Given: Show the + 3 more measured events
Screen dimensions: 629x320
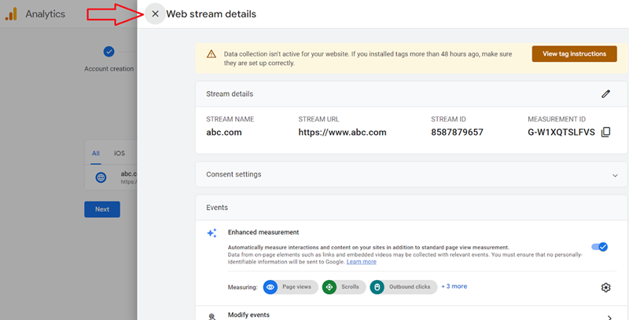Looking at the screenshot, I should point(454,286).
